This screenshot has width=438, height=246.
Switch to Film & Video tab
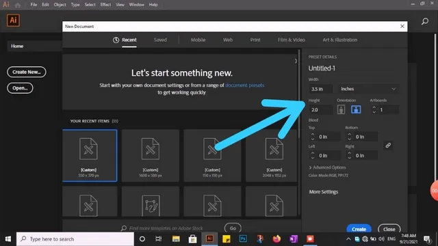(x=292, y=40)
